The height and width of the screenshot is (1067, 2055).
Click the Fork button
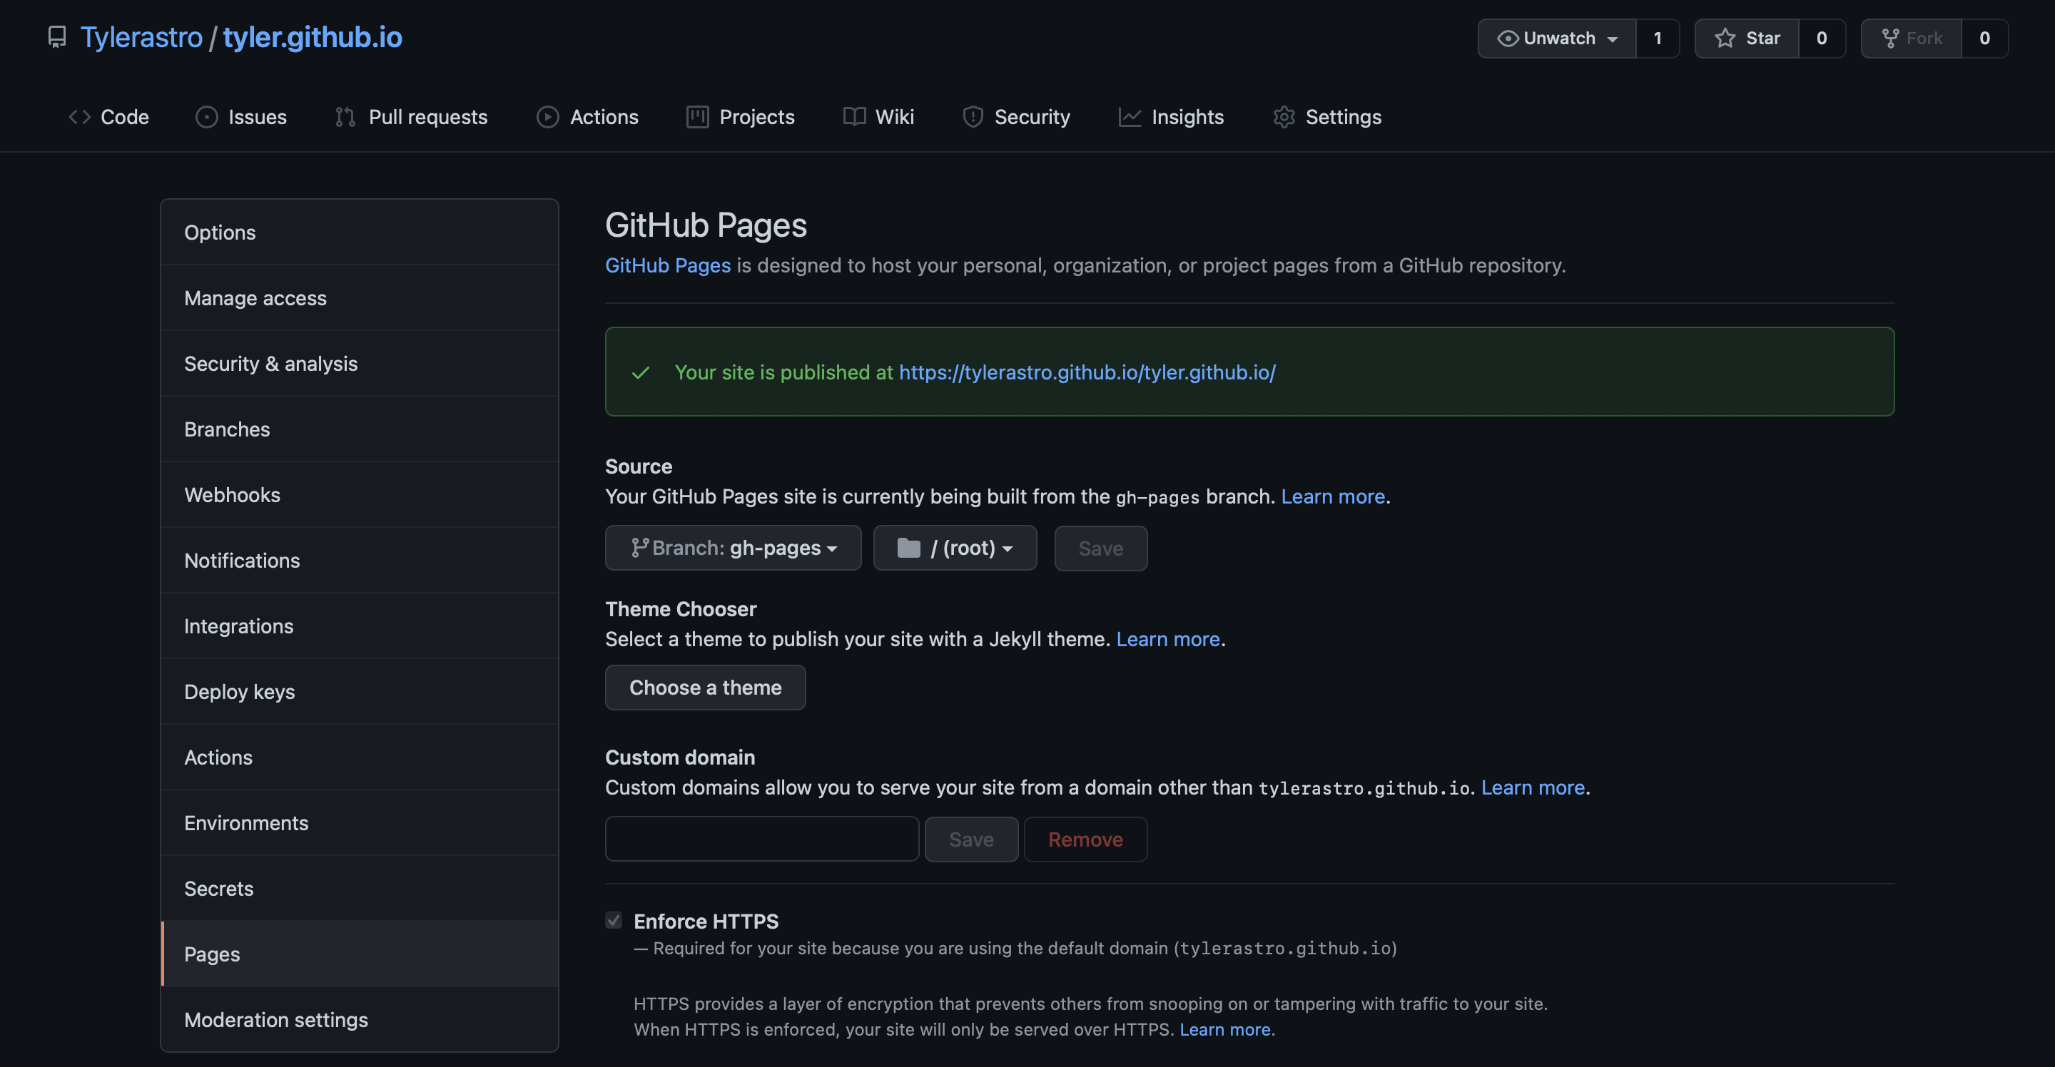point(1912,39)
